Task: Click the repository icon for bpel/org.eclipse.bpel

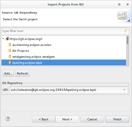Action: [10, 63]
